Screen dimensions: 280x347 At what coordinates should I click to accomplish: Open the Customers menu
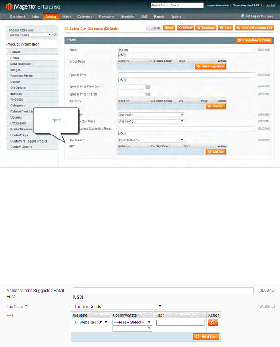pyautogui.click(x=85, y=17)
